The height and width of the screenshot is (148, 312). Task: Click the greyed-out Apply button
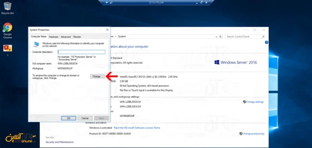(x=102, y=118)
